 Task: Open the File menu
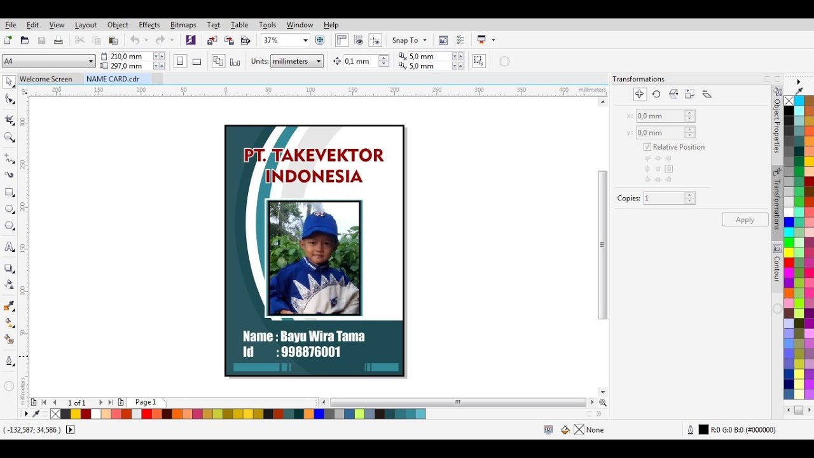[x=11, y=25]
